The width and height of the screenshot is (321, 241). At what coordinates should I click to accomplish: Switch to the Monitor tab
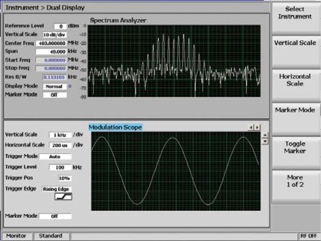click(16, 236)
